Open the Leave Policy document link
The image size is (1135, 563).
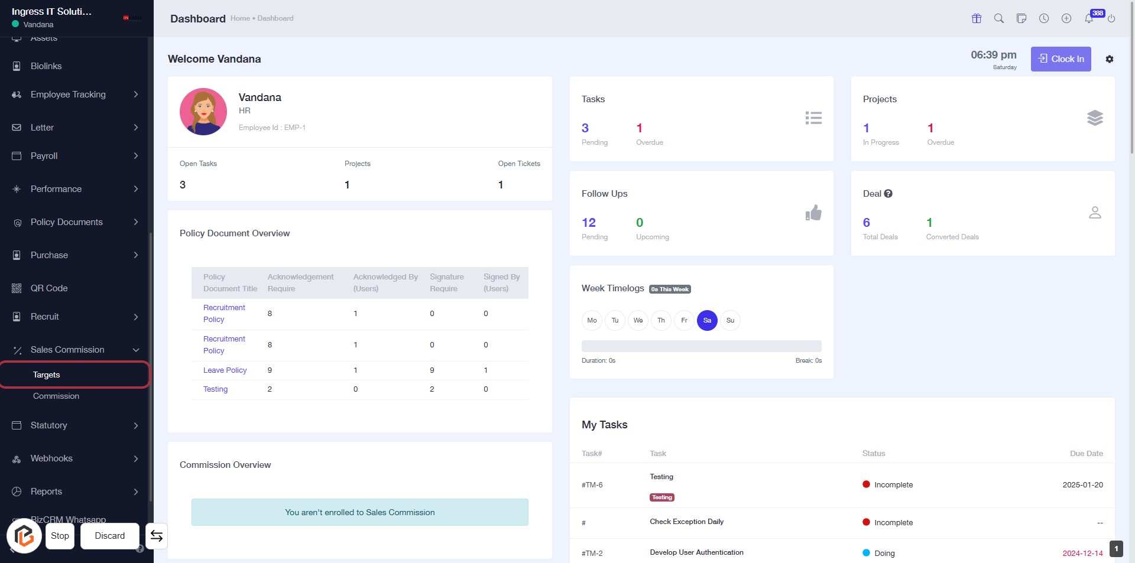(x=225, y=370)
